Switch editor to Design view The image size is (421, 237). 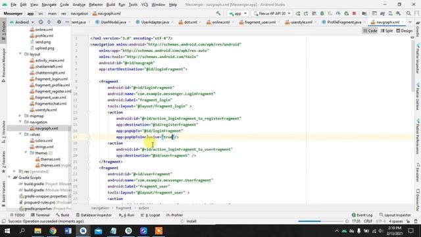pyautogui.click(x=405, y=31)
